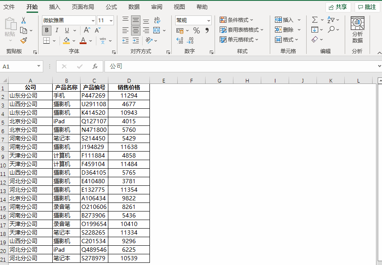The height and width of the screenshot is (265, 382).
Task: Switch to the 视图 tab
Action: (x=179, y=7)
